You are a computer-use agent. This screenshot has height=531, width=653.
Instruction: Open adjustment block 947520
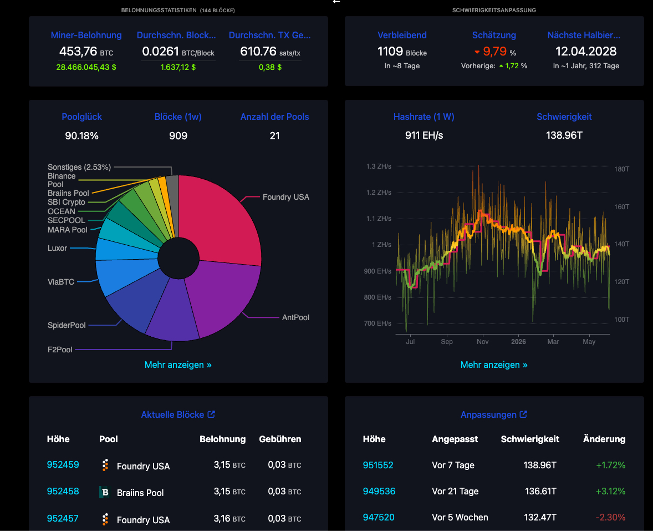pyautogui.click(x=379, y=517)
